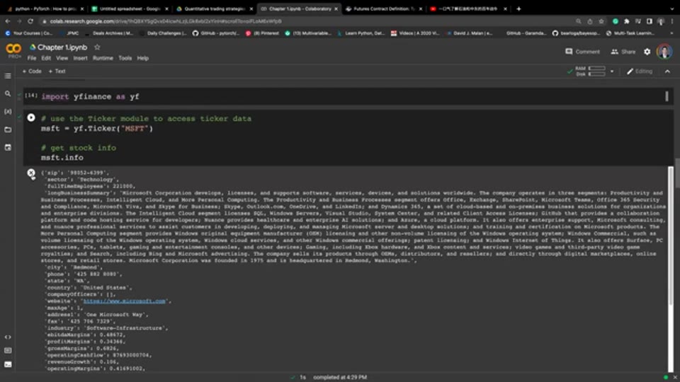This screenshot has width=680, height=382.
Task: Open browser three-dot menu
Action: click(x=672, y=21)
